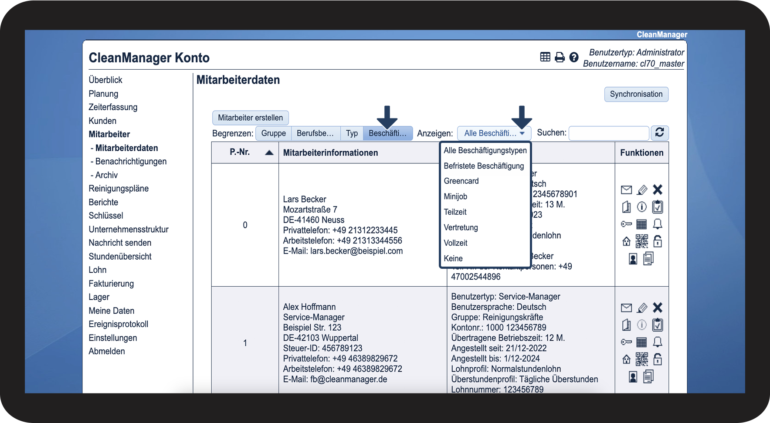Screen dimensions: 770x423
Task: Collapse the Alle Beschäfti… dropdown
Action: [x=494, y=133]
